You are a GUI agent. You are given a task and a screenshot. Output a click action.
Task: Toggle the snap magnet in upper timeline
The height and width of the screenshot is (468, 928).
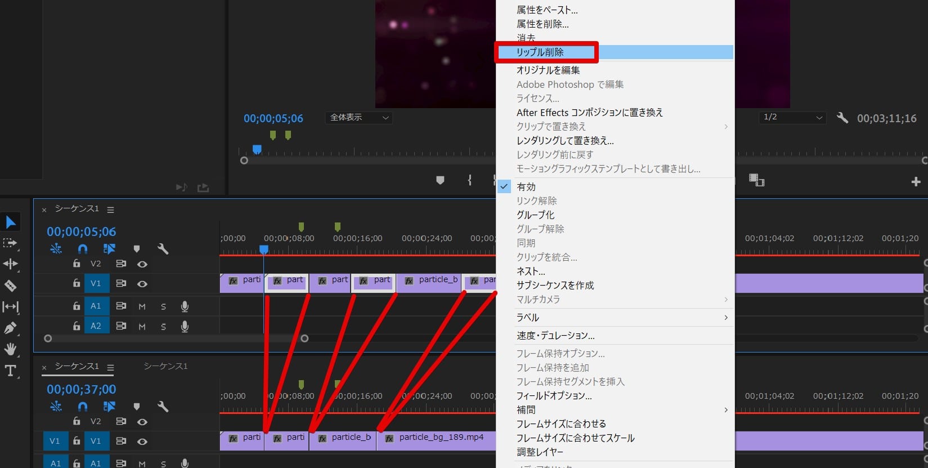click(x=83, y=248)
